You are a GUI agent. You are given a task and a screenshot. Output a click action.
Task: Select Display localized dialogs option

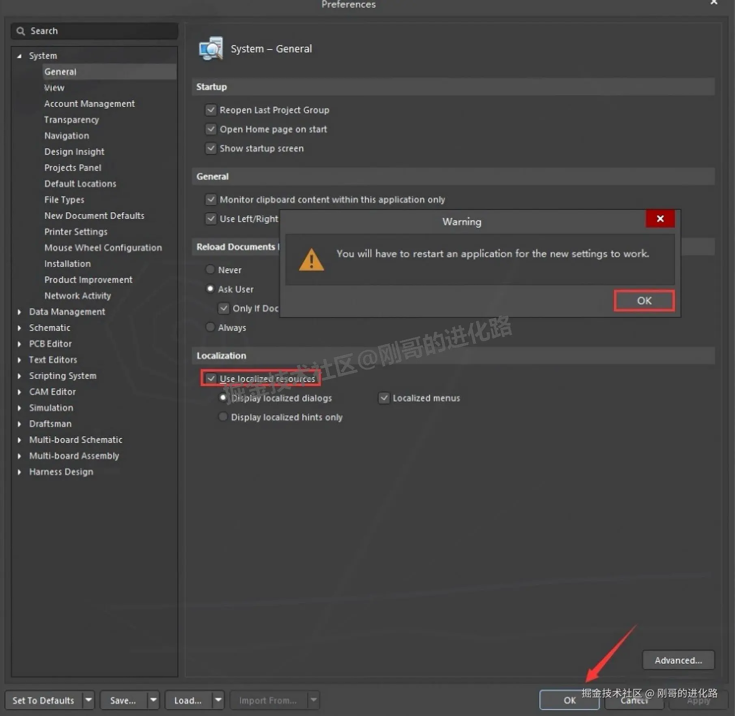[223, 398]
